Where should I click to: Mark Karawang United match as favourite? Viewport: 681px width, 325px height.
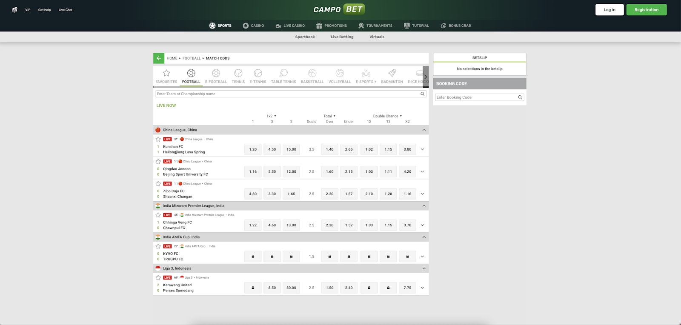click(x=158, y=278)
